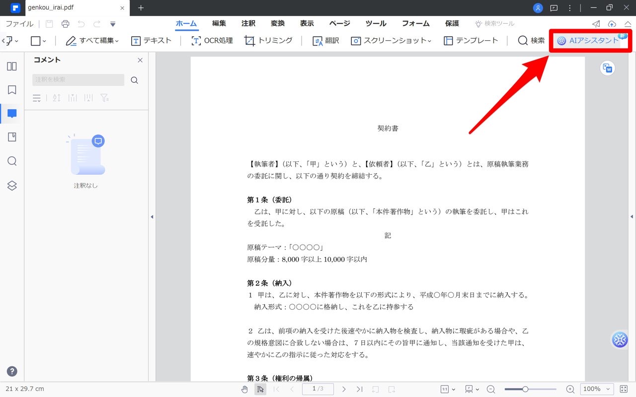Viewport: 636px width, 397px height.
Task: Toggle the layers panel in sidebar
Action: point(11,185)
